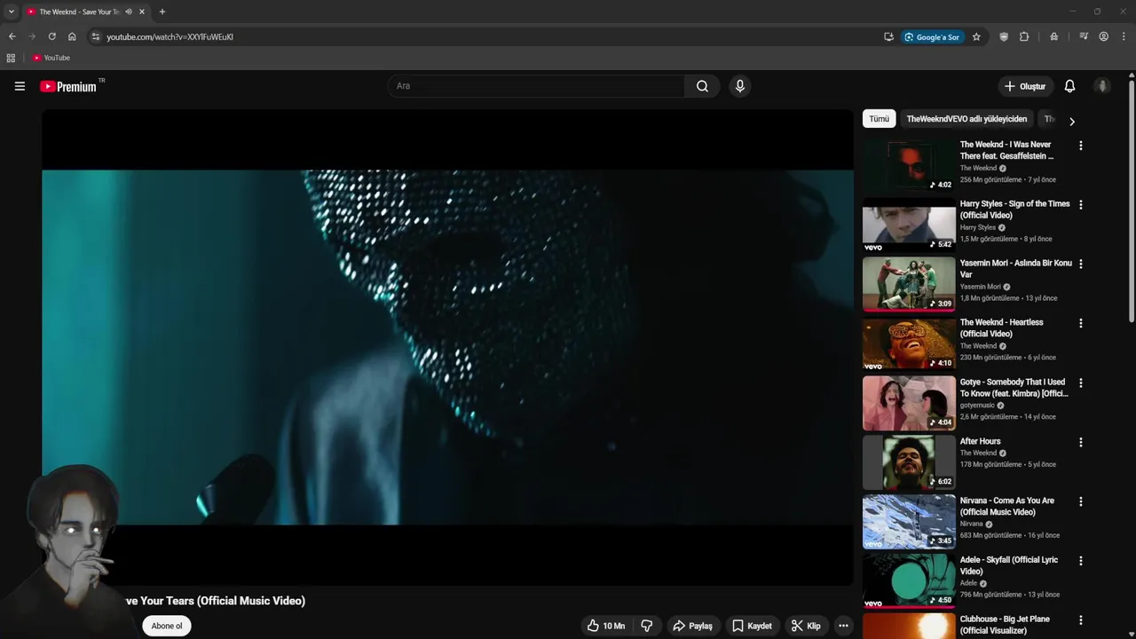Click the browser address bar URL
This screenshot has width=1136, height=639.
pyautogui.click(x=170, y=36)
